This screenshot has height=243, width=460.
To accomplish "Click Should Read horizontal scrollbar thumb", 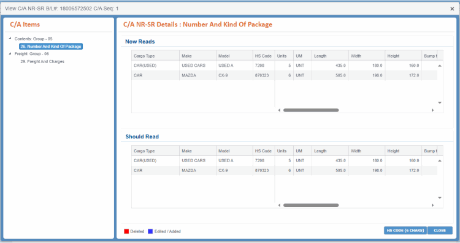I will [x=311, y=205].
